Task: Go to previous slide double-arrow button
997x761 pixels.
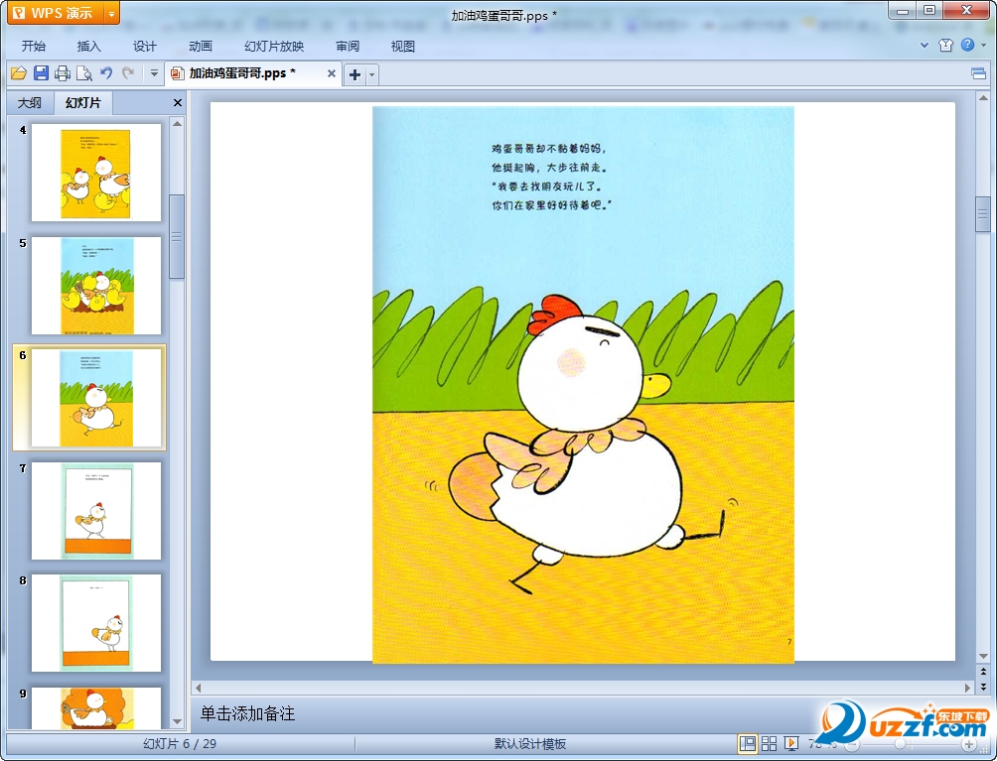Action: [x=983, y=671]
